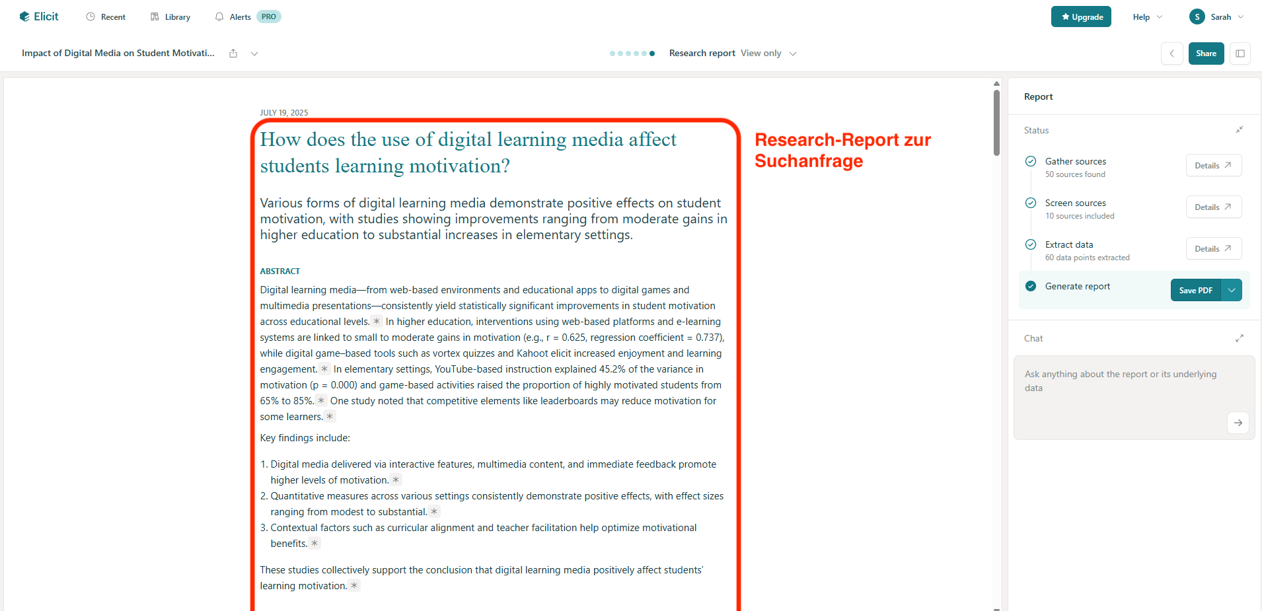This screenshot has width=1262, height=611.
Task: Open the share/export icon beside report title
Action: [233, 54]
